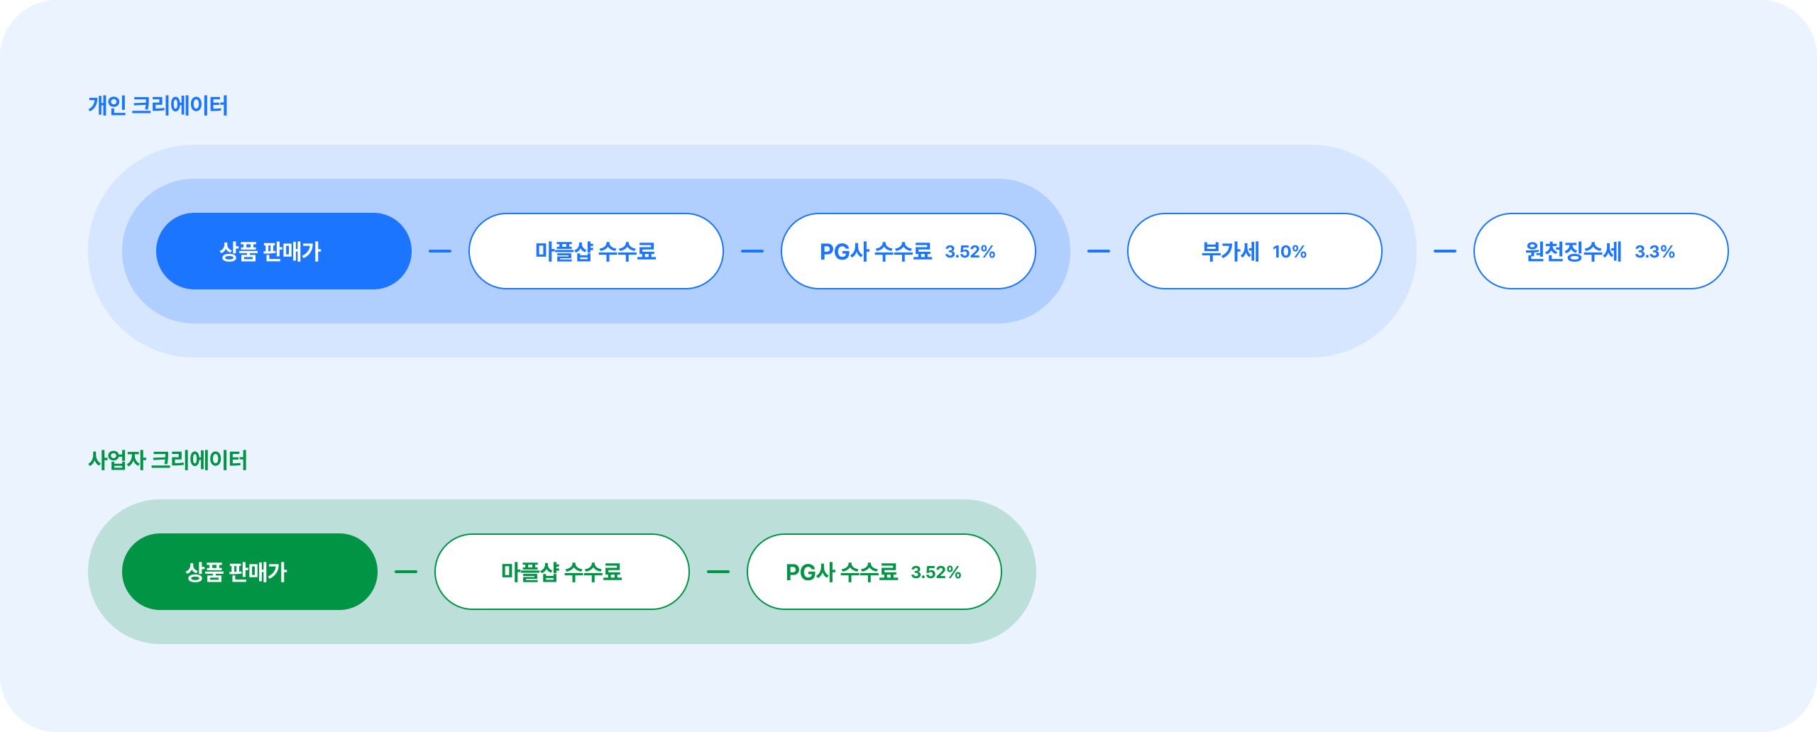Select the green 마플샵 수수료 pill
Screen dimensions: 1817x732
point(561,572)
